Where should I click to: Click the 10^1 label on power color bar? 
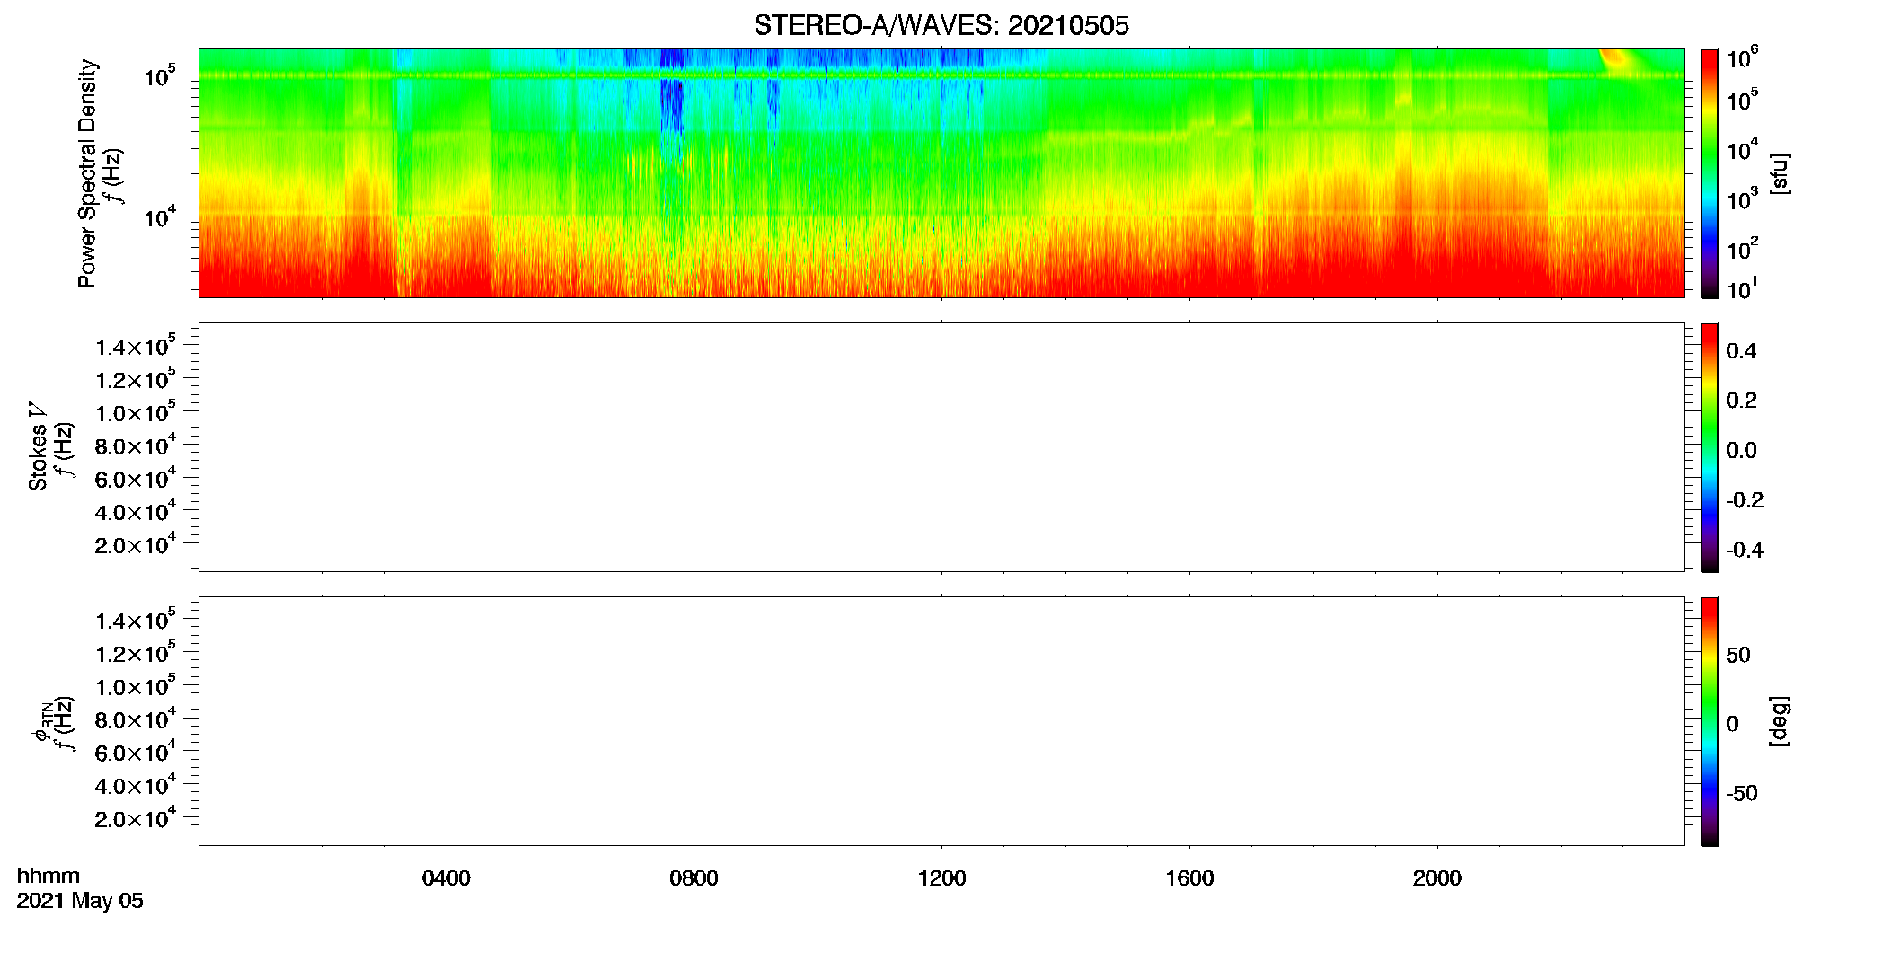1742,288
